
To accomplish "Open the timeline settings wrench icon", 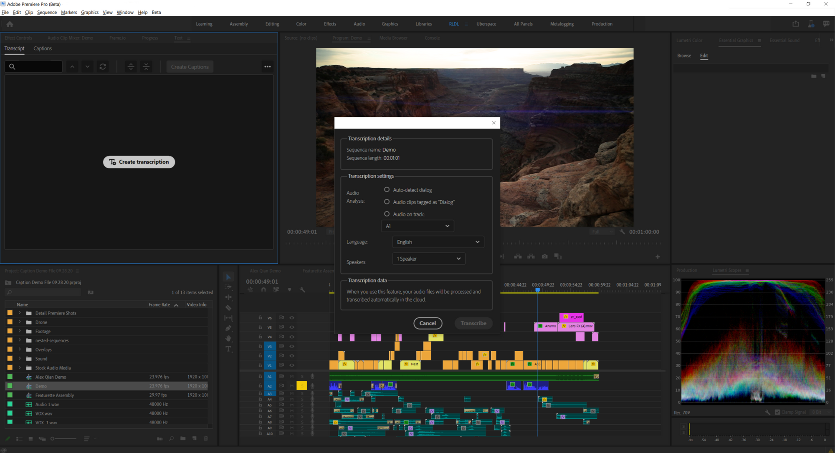I will pyautogui.click(x=302, y=289).
